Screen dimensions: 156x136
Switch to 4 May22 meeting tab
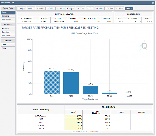pos(71,8)
